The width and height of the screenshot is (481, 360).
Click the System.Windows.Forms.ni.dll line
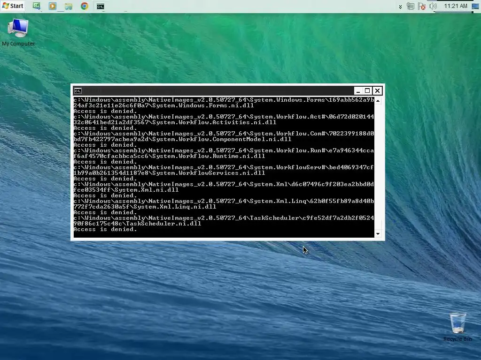(163, 105)
